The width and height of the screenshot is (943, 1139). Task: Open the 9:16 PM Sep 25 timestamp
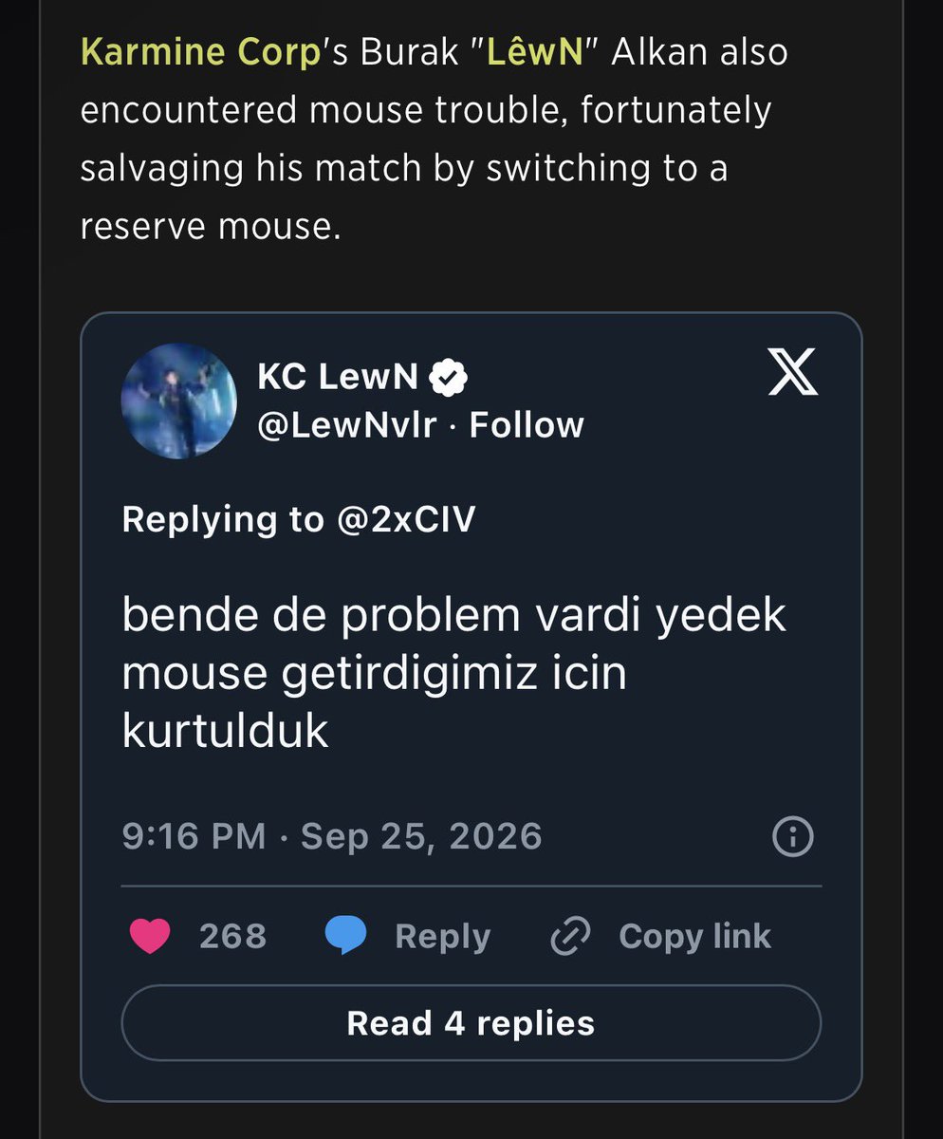tap(332, 836)
